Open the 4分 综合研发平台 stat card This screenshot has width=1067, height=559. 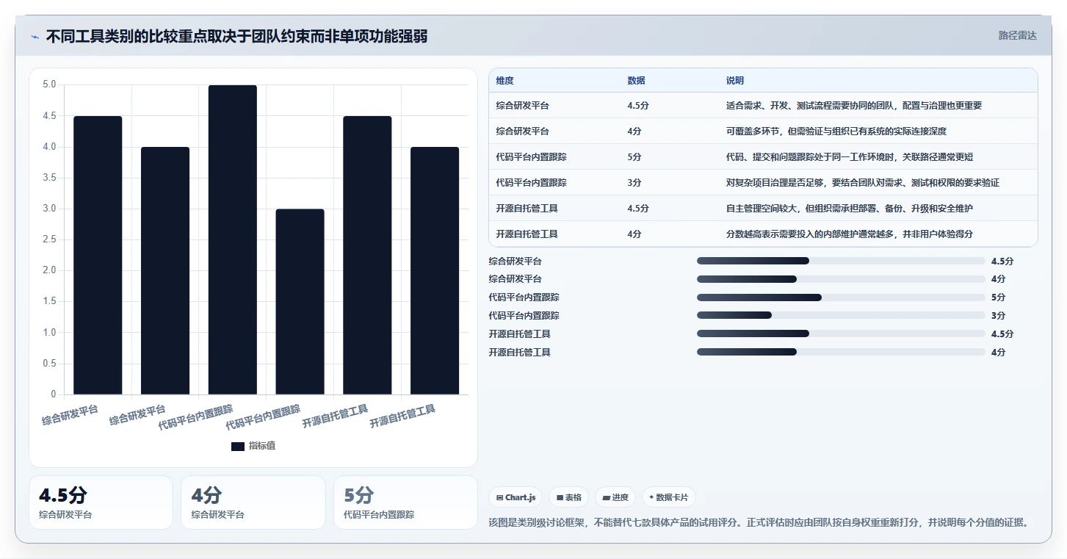coord(253,502)
